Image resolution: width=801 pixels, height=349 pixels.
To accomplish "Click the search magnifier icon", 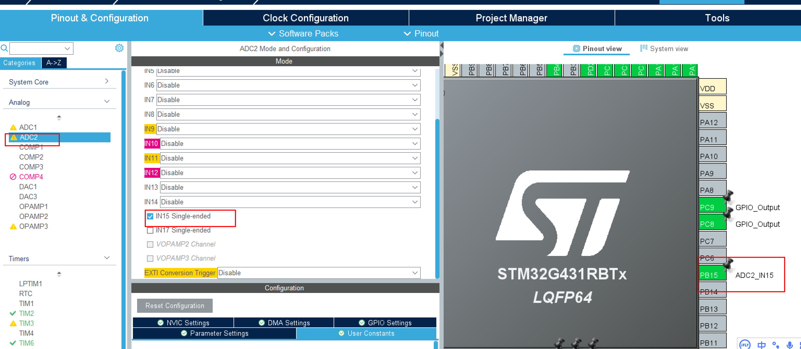I will 4,48.
